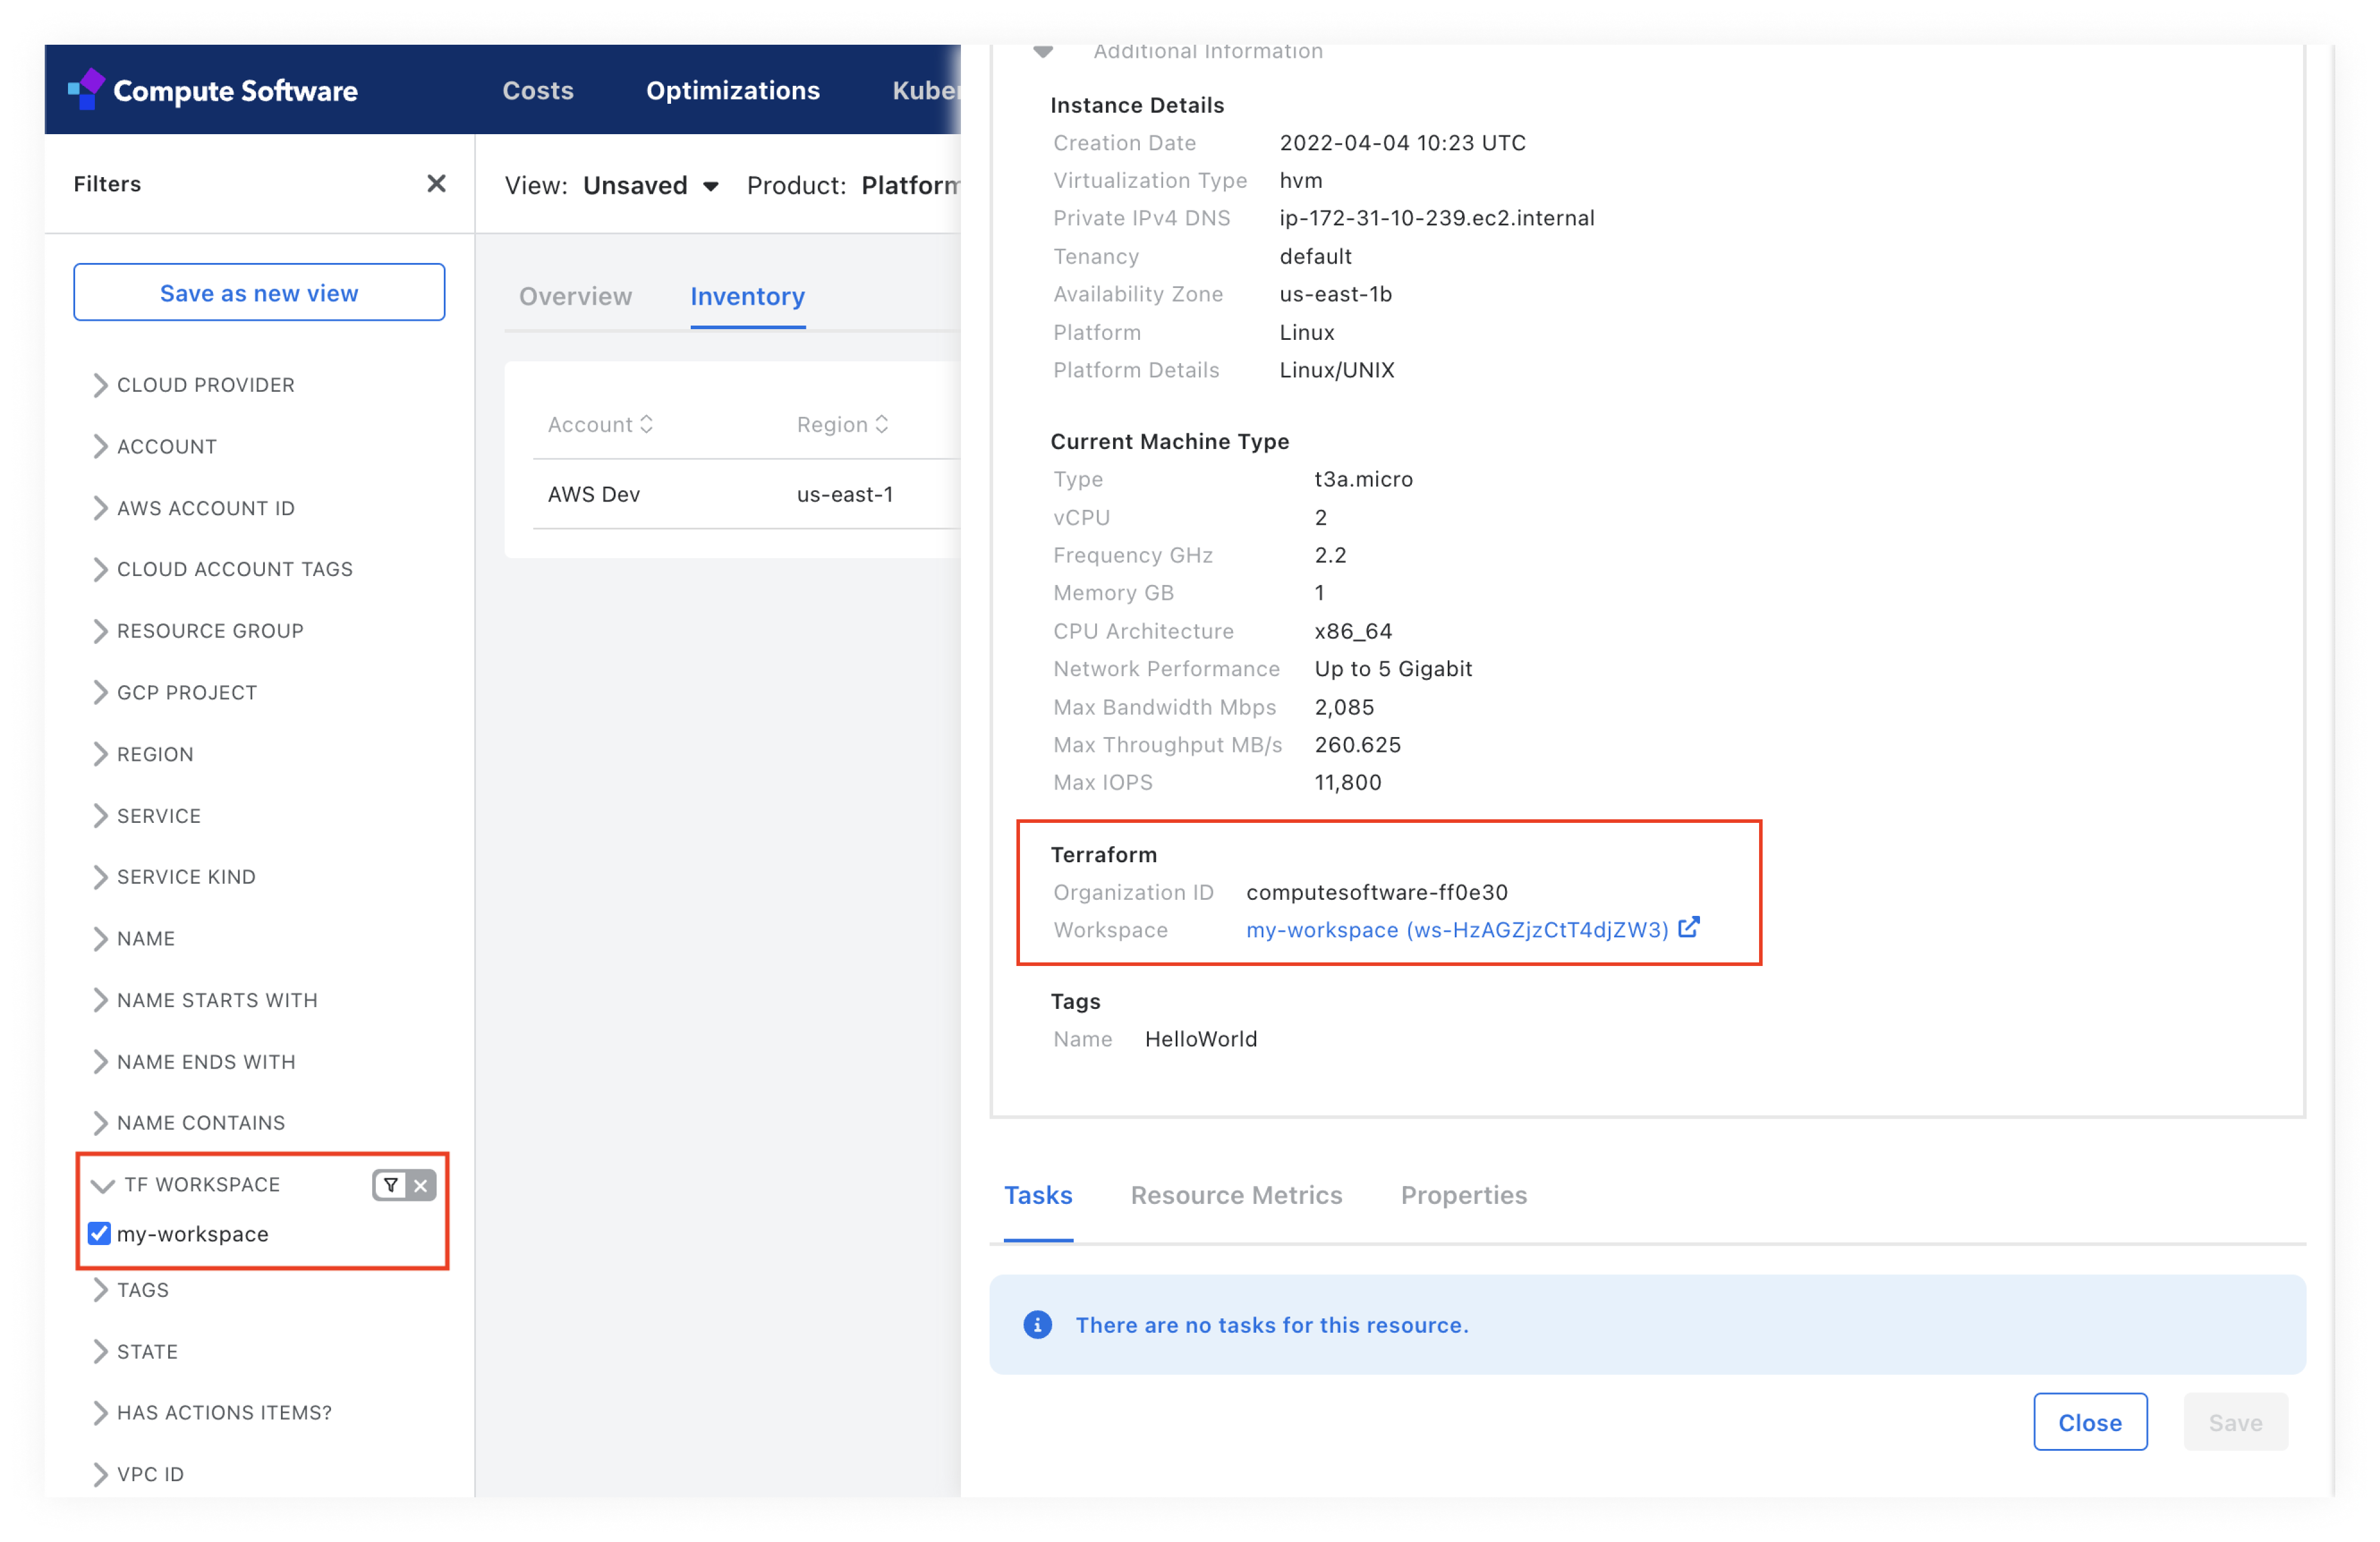The width and height of the screenshot is (2380, 1542).
Task: Expand the ACCOUNT filter
Action: click(x=155, y=447)
